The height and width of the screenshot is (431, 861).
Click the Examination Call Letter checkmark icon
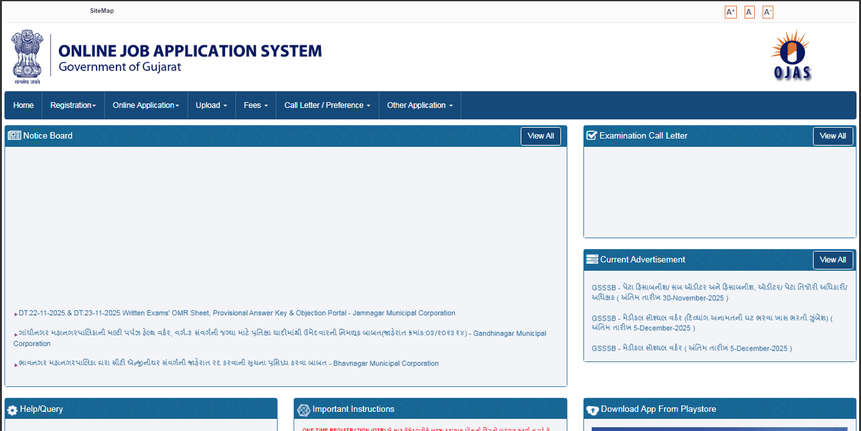click(592, 135)
